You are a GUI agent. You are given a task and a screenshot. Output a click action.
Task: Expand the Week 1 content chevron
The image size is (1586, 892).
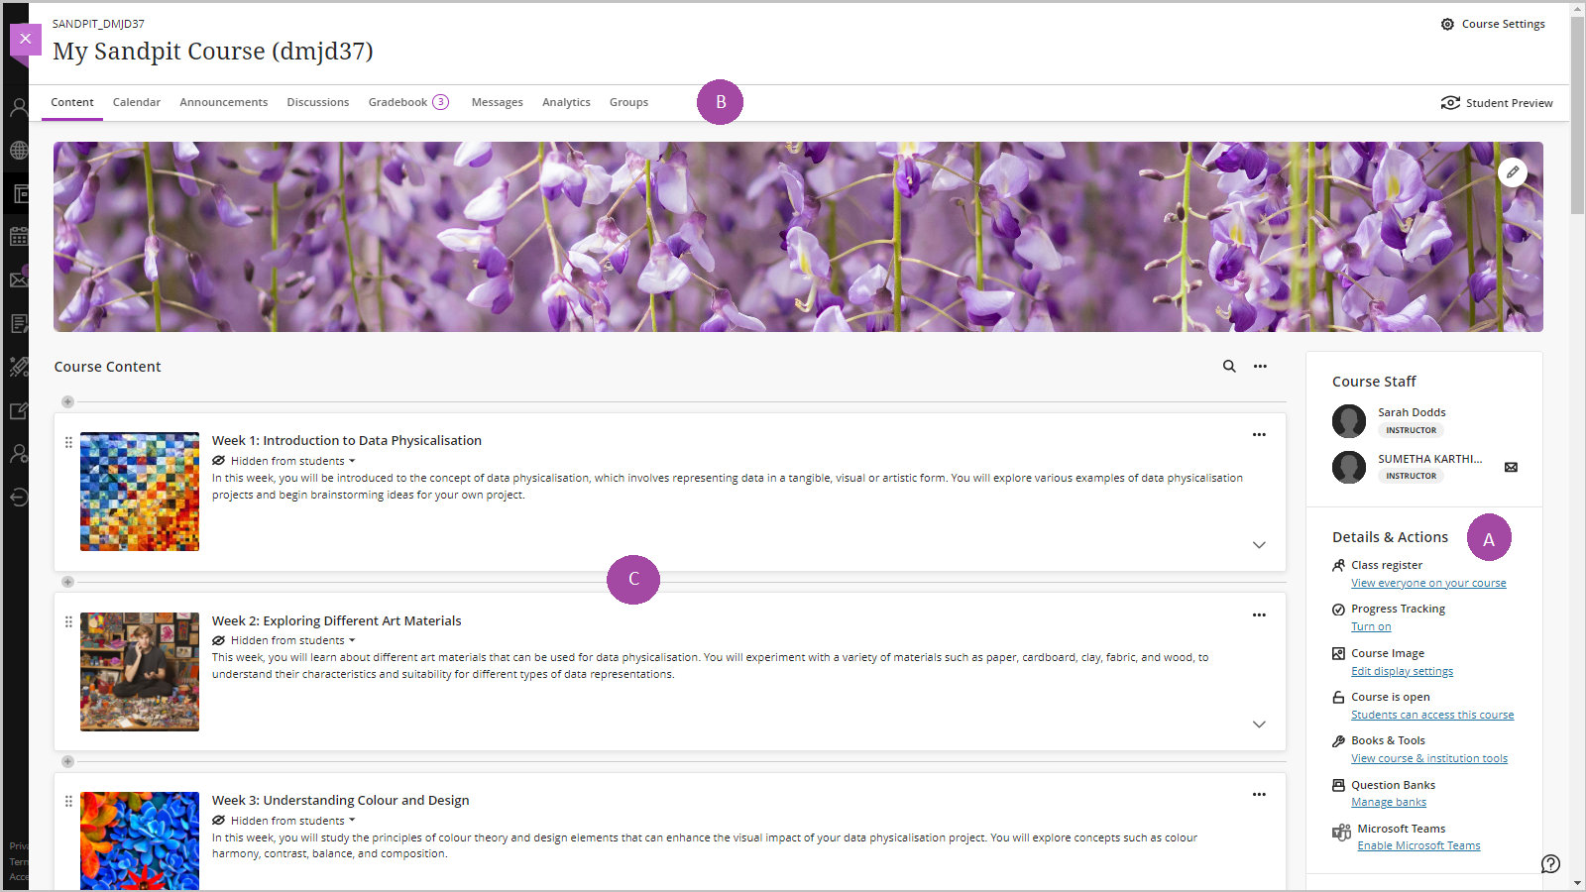[x=1259, y=544]
